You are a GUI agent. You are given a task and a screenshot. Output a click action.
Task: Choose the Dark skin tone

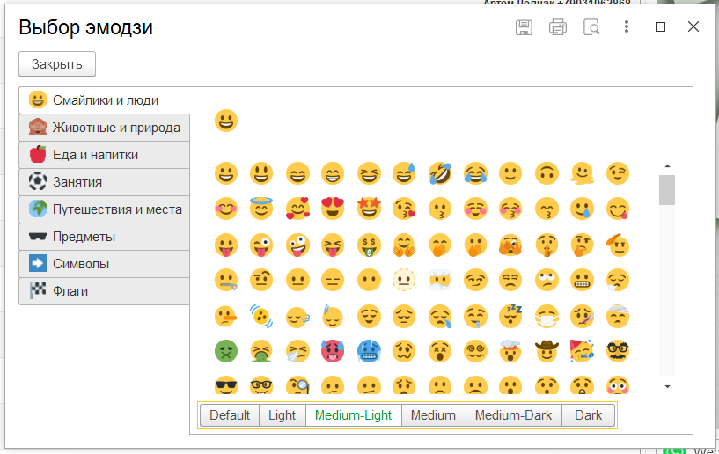589,415
